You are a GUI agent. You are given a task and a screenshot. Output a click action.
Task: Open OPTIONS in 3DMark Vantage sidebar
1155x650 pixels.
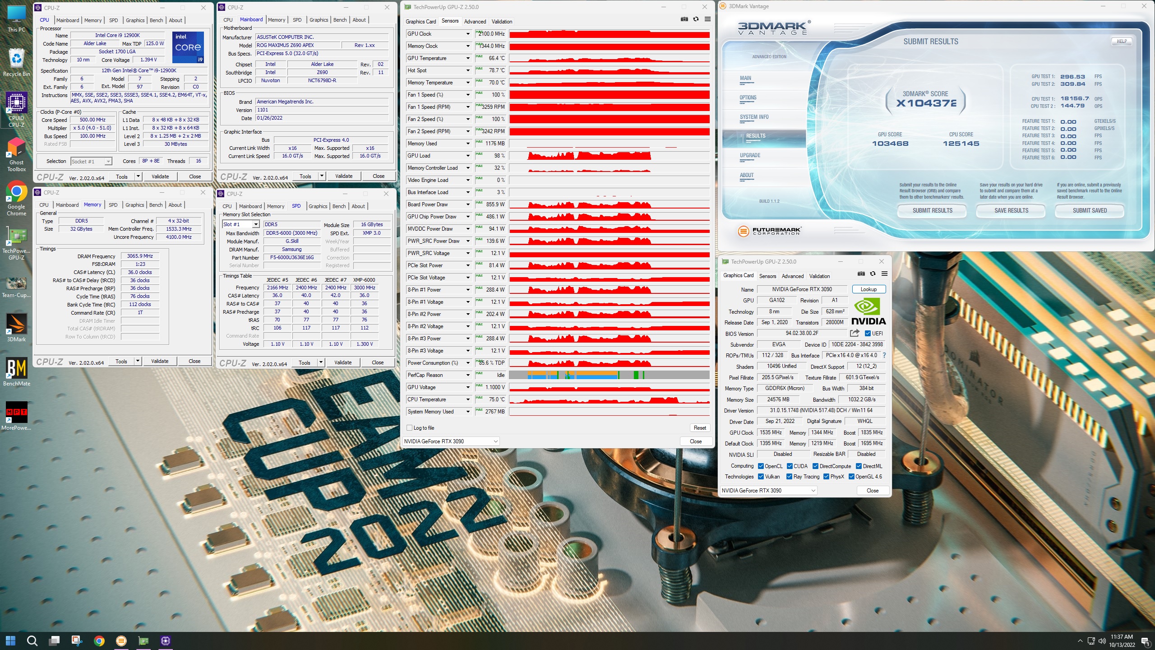(748, 97)
